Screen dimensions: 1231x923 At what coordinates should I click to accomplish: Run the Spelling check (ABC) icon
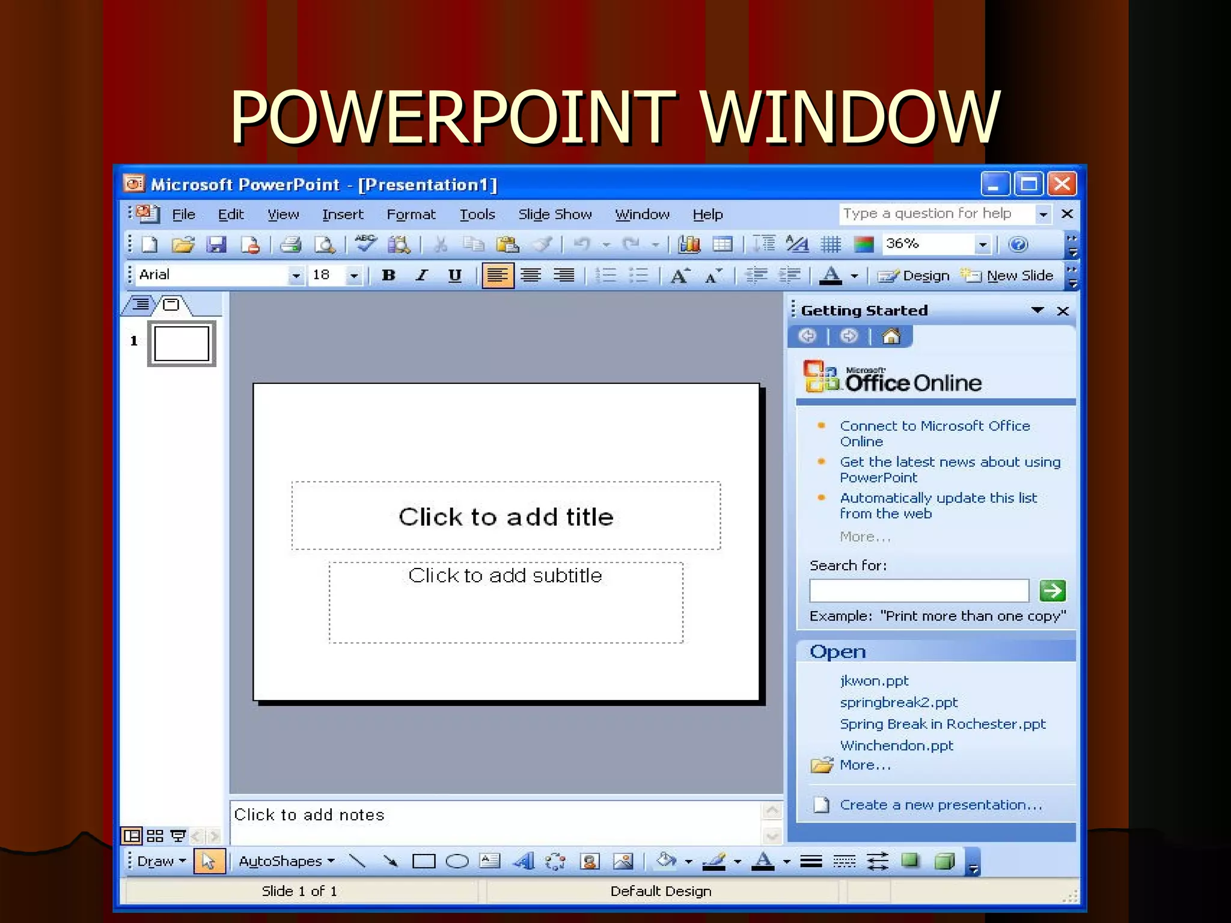point(365,243)
